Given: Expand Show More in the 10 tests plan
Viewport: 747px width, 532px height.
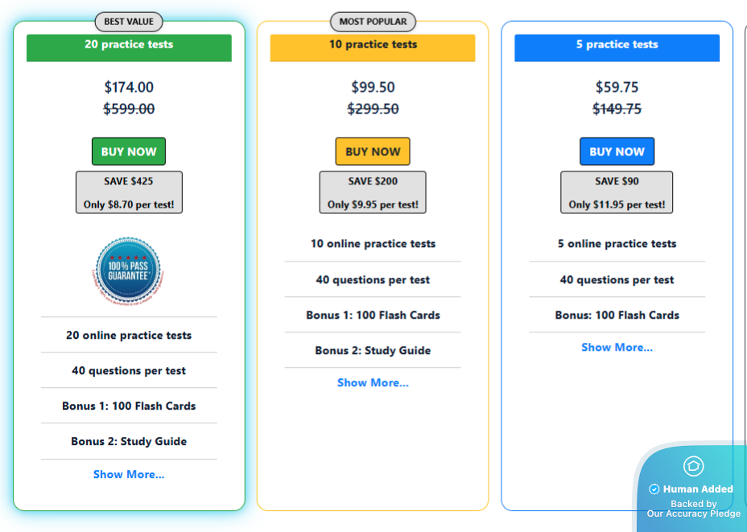Looking at the screenshot, I should pyautogui.click(x=373, y=382).
